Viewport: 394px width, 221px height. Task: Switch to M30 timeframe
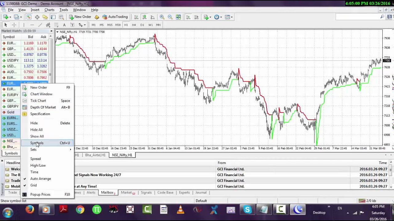pyautogui.click(x=118, y=25)
